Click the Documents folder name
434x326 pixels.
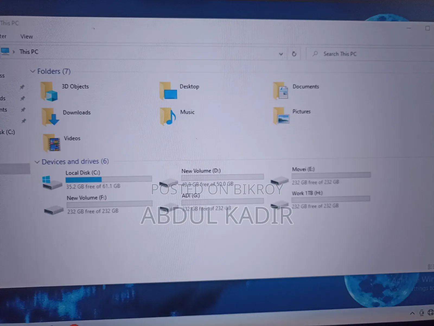(x=306, y=87)
